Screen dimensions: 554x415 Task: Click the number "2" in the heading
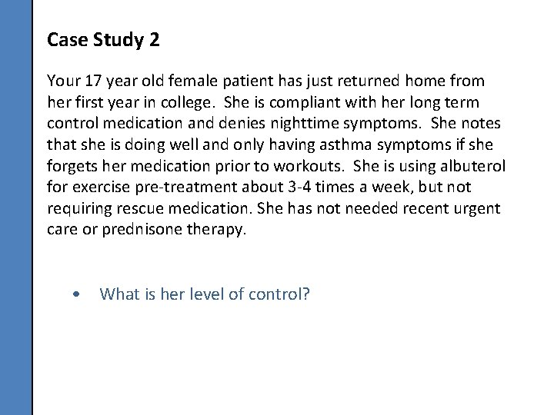(x=155, y=39)
